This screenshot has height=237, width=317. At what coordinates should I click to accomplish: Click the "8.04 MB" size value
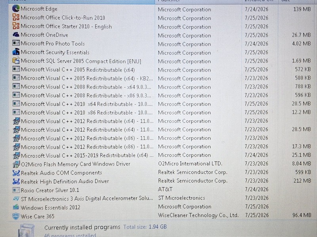pyautogui.click(x=301, y=164)
